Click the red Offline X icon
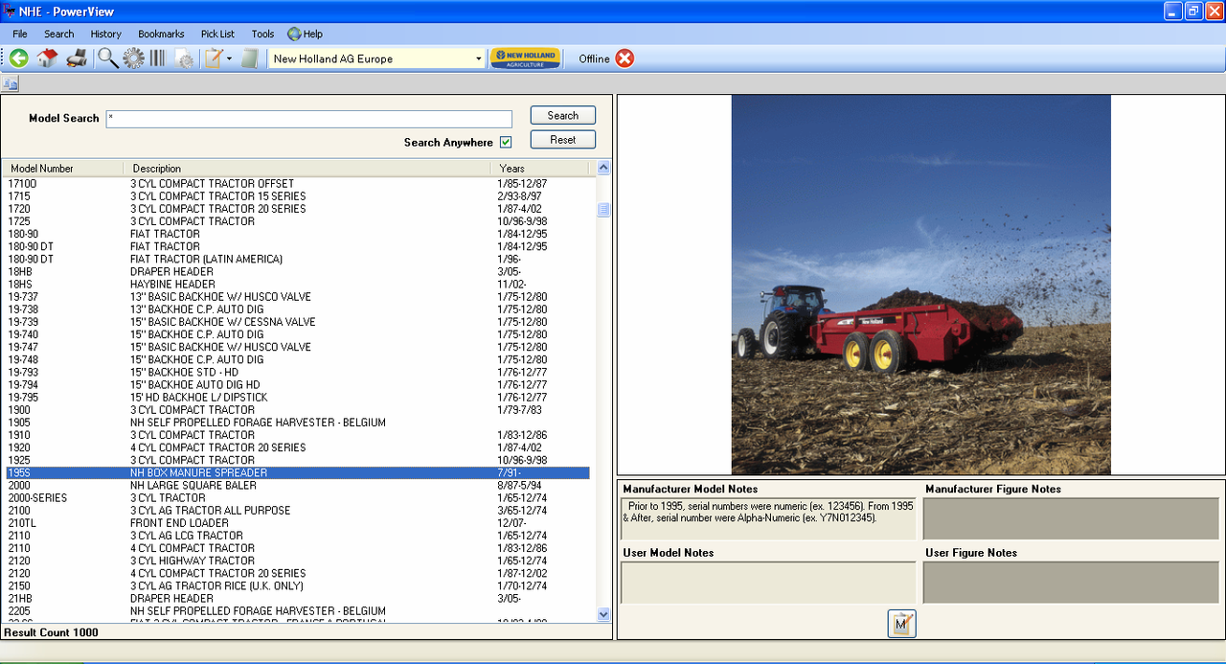This screenshot has height=664, width=1226. point(624,58)
